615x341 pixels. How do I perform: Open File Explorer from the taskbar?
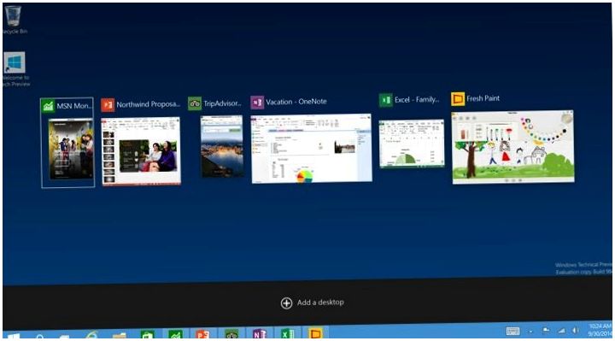119,336
